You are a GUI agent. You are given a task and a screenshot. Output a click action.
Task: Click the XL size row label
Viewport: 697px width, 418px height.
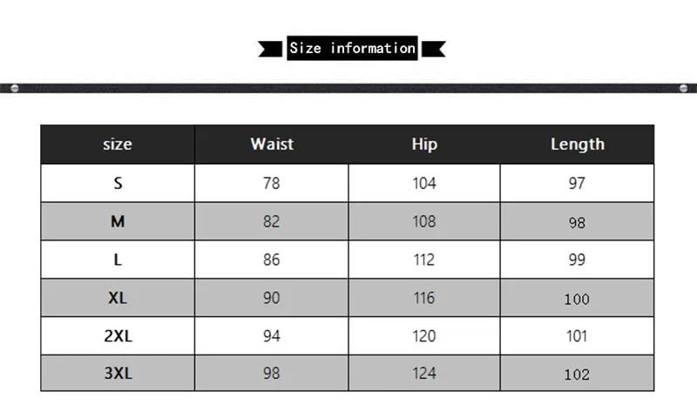click(x=118, y=298)
